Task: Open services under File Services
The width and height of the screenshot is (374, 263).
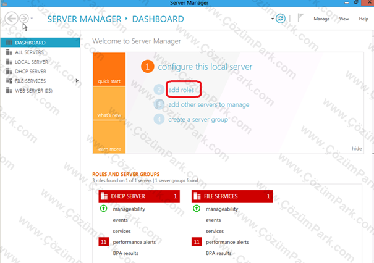Action: pos(215,231)
